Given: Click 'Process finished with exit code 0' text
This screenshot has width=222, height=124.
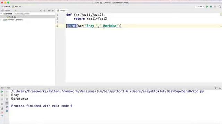Looking at the screenshot, I should point(42,106).
